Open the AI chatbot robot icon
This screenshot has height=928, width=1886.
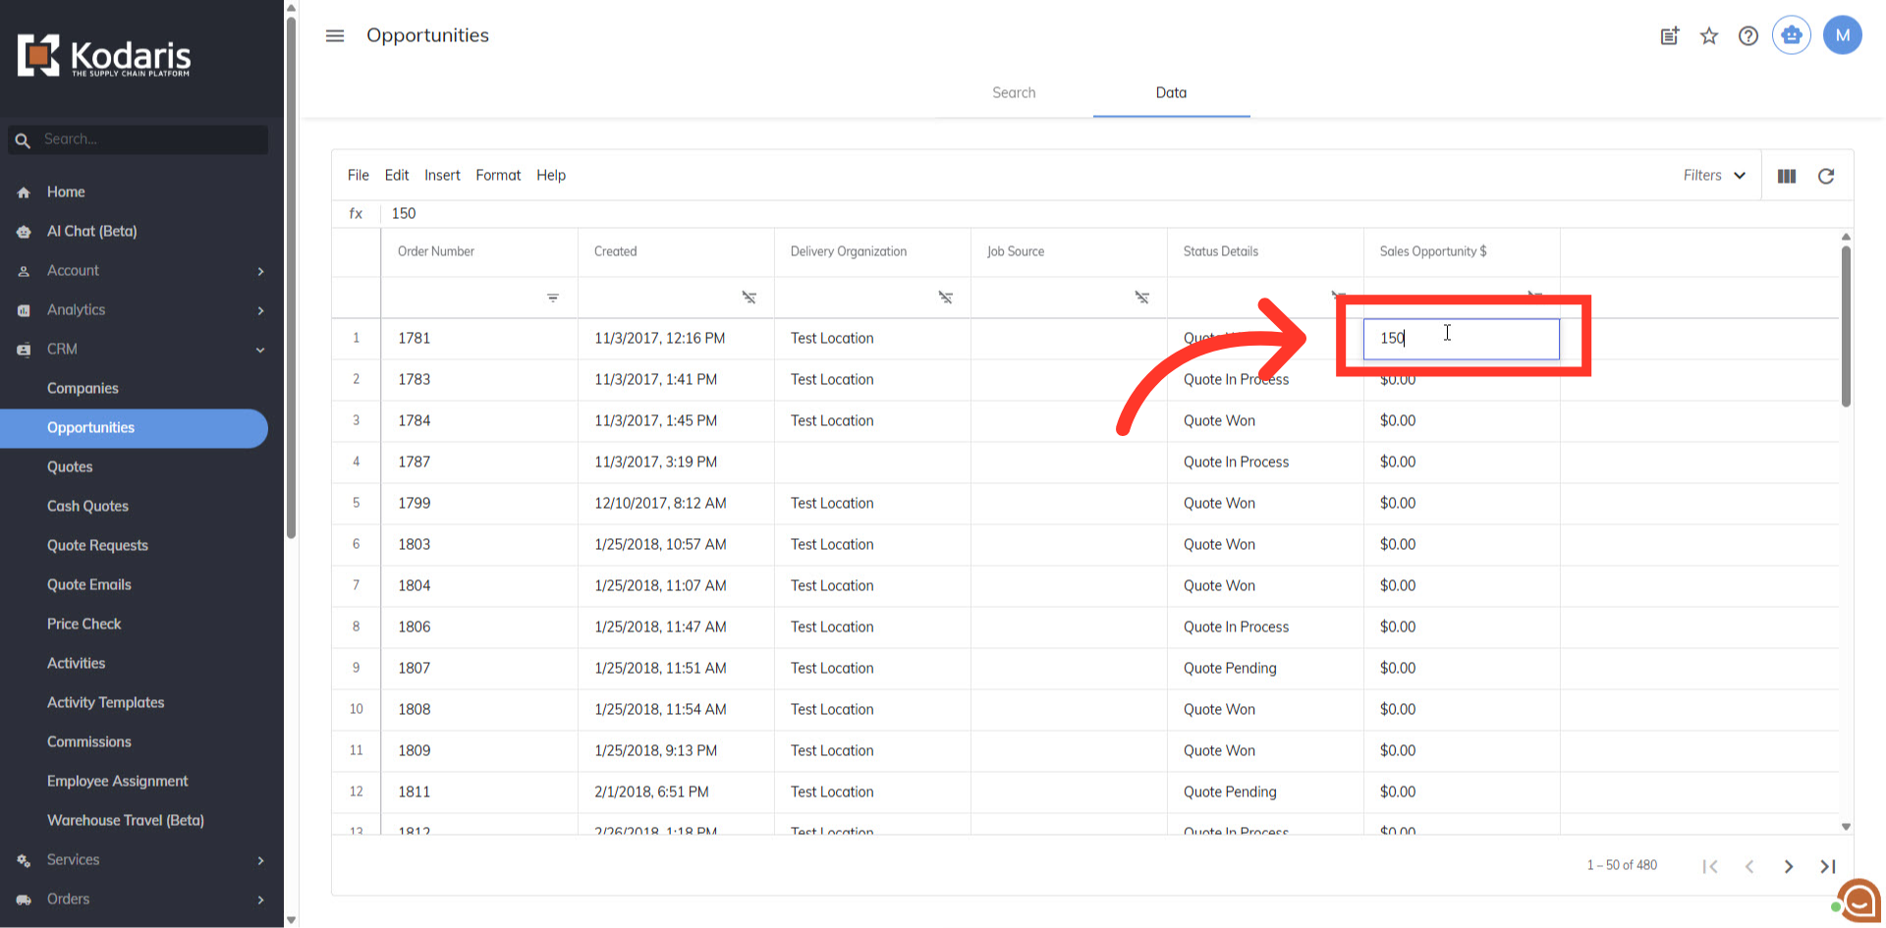[1792, 35]
